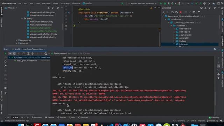This screenshot has height=126, width=224.
Task: Open the Event Log
Action: click(x=214, y=118)
